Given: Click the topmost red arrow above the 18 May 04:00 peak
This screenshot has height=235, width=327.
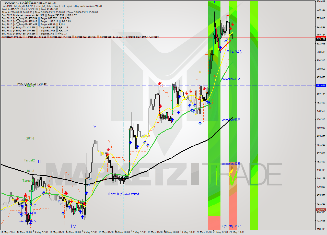Looking at the screenshot, I should point(159,83).
